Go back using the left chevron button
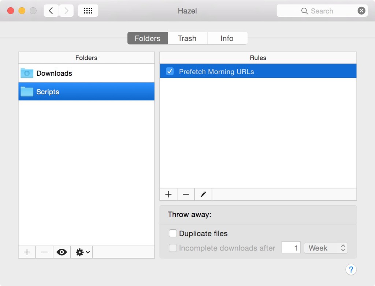The image size is (375, 286). tap(51, 11)
